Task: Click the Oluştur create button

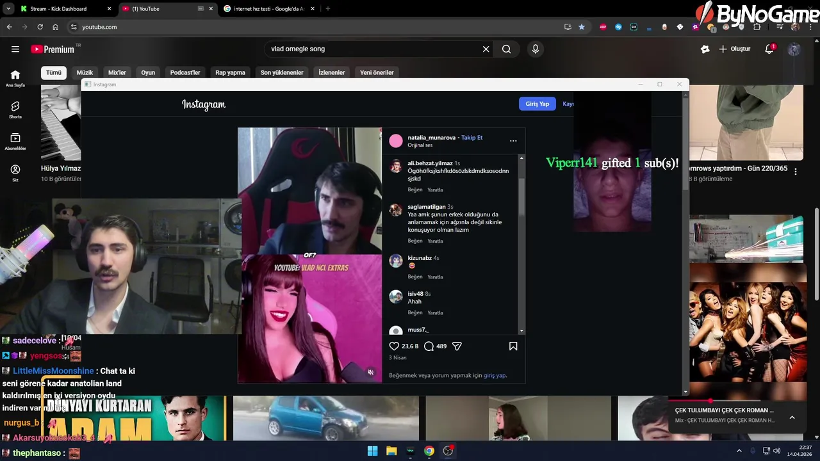Action: (x=735, y=49)
